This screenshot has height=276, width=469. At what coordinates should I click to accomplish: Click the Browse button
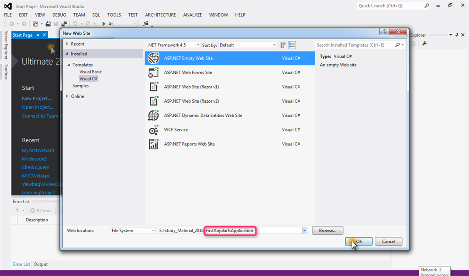point(327,230)
